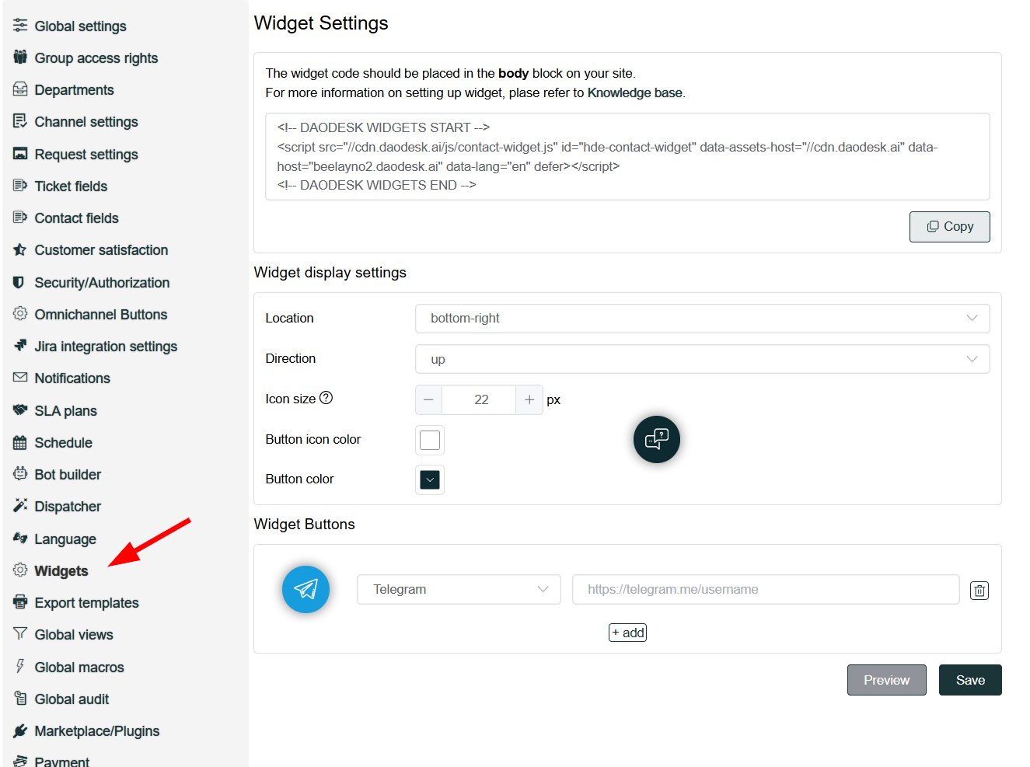This screenshot has height=767, width=1030.
Task: Pick the Button icon color swatch
Action: click(430, 440)
